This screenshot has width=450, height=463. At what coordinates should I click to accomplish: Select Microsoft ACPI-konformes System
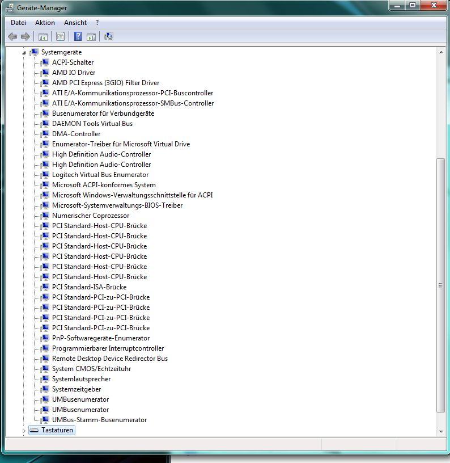coord(104,185)
